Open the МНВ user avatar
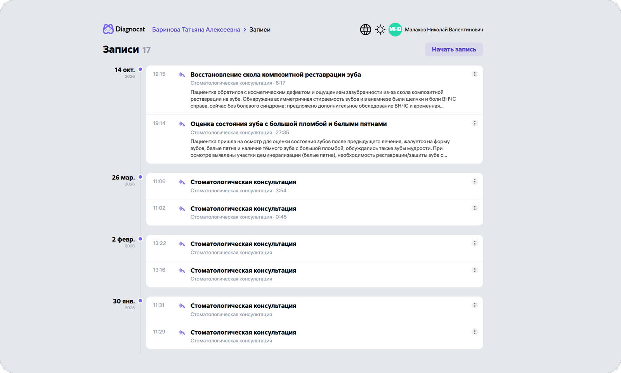The width and height of the screenshot is (621, 373). coord(395,30)
